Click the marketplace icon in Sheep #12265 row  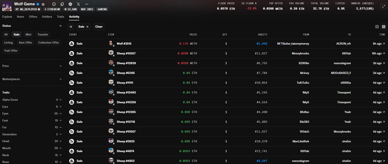tap(71, 112)
